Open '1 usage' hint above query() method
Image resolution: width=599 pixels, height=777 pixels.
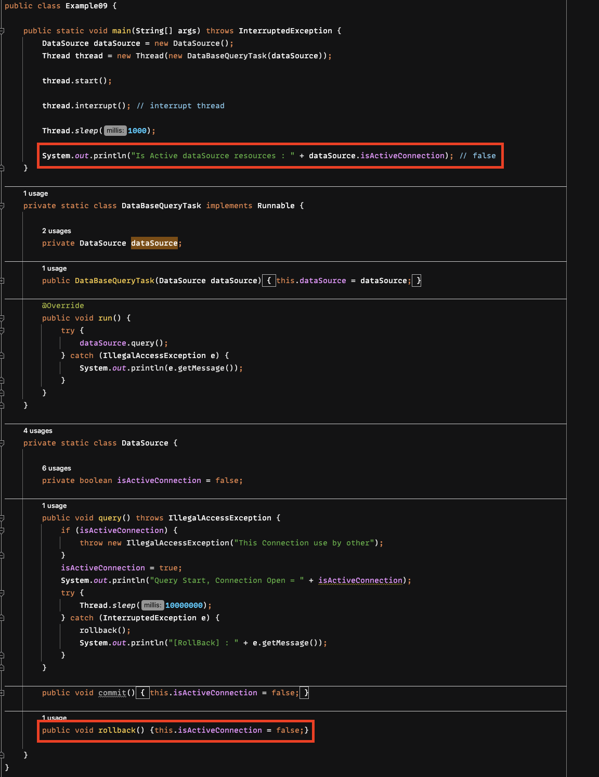click(55, 506)
